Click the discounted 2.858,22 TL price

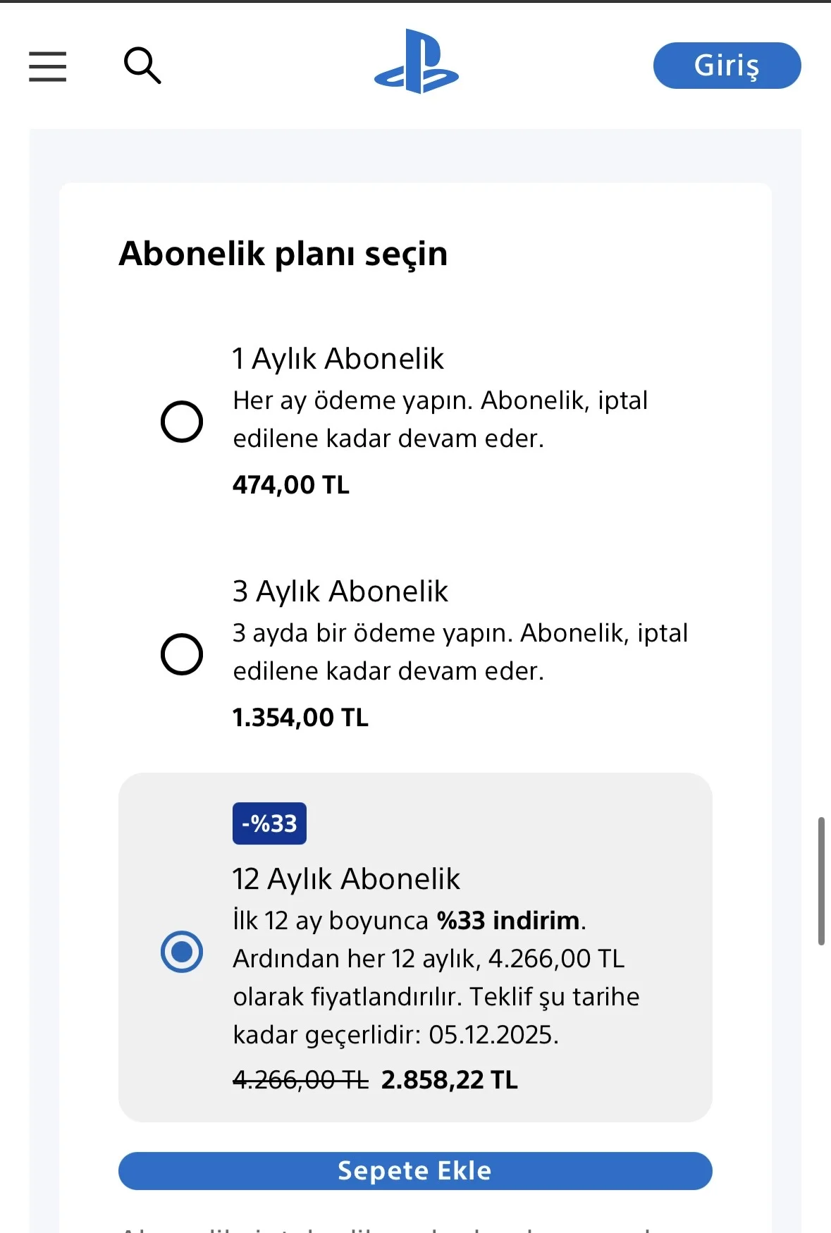point(450,1080)
